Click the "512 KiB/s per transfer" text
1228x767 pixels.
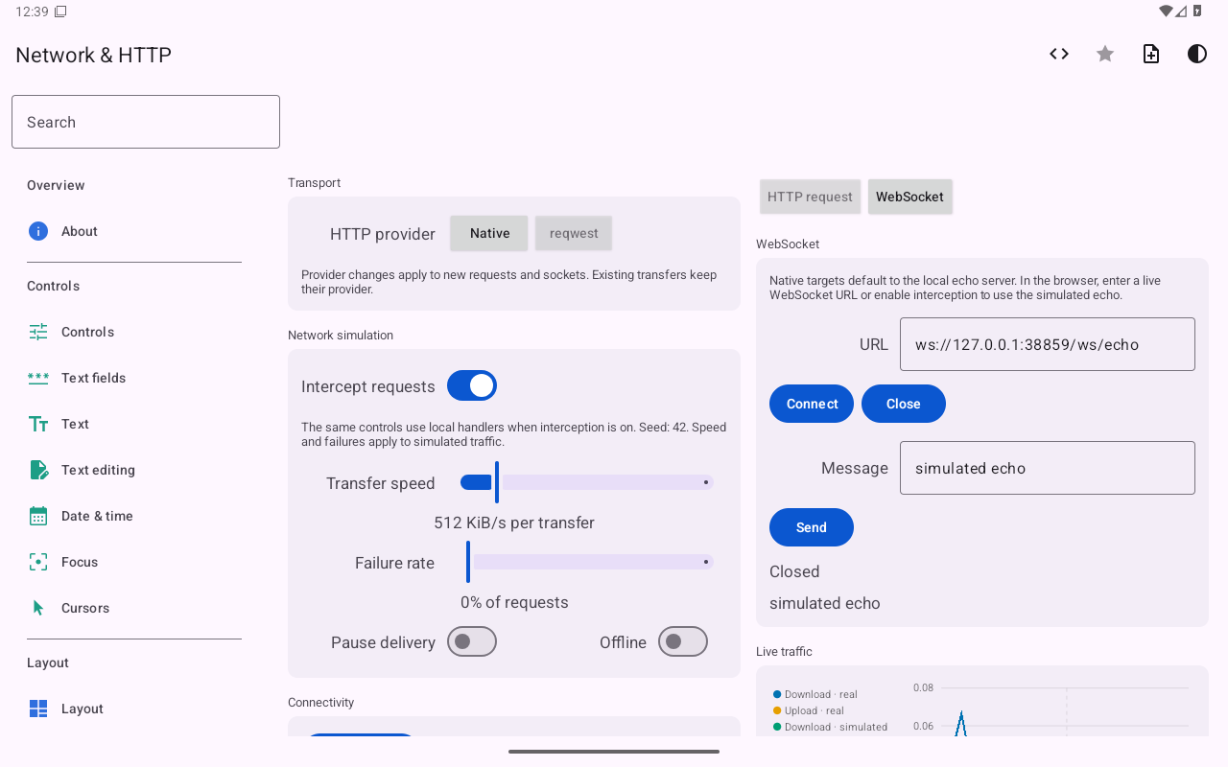click(514, 523)
